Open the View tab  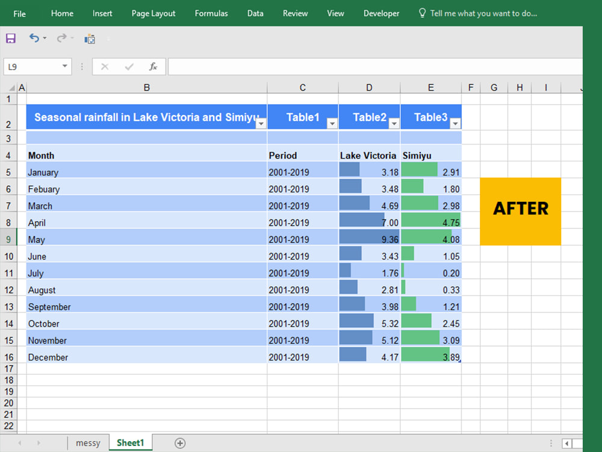[335, 13]
